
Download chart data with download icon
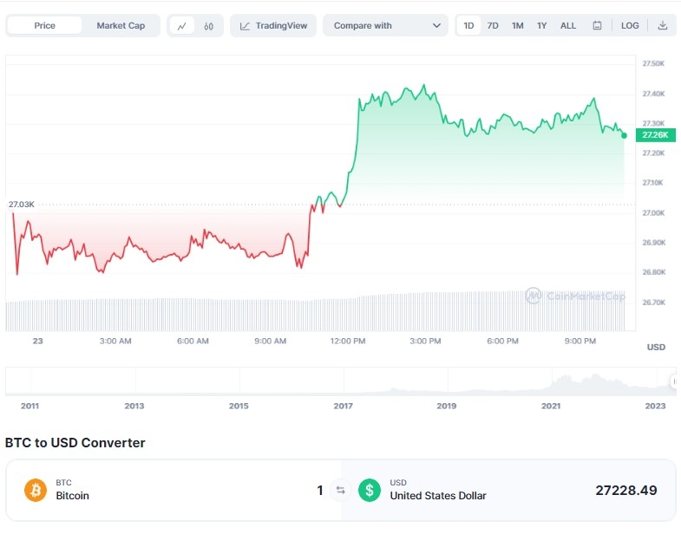pos(662,26)
